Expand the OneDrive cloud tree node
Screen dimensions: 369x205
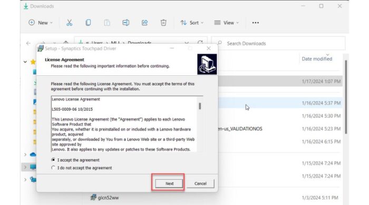pos(25,154)
